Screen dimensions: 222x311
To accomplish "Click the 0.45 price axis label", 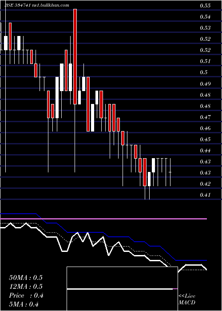I will tap(205, 140).
